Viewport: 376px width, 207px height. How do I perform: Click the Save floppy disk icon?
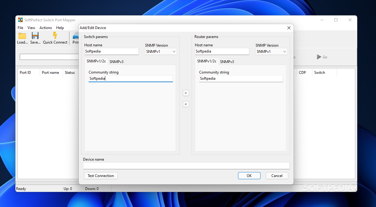[35, 36]
